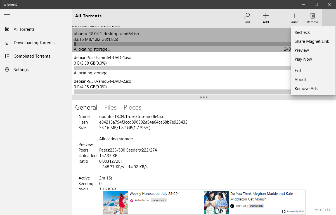Click the Santorini horoscope ad thumbnail

(x=116, y=202)
